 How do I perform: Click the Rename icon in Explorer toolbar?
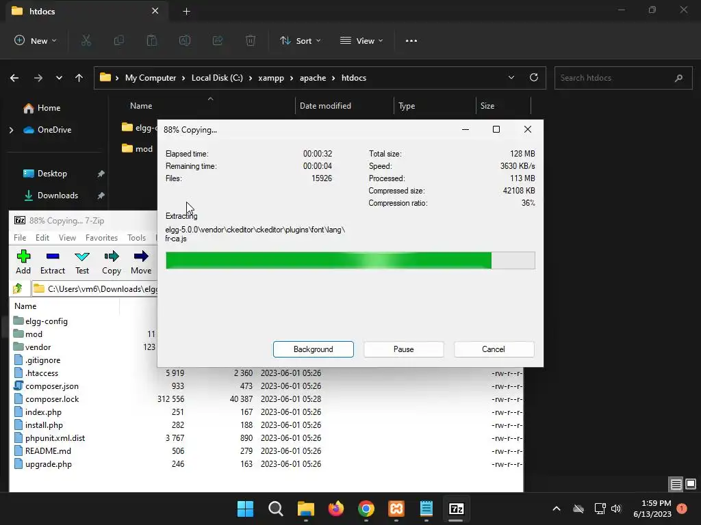coord(185,40)
